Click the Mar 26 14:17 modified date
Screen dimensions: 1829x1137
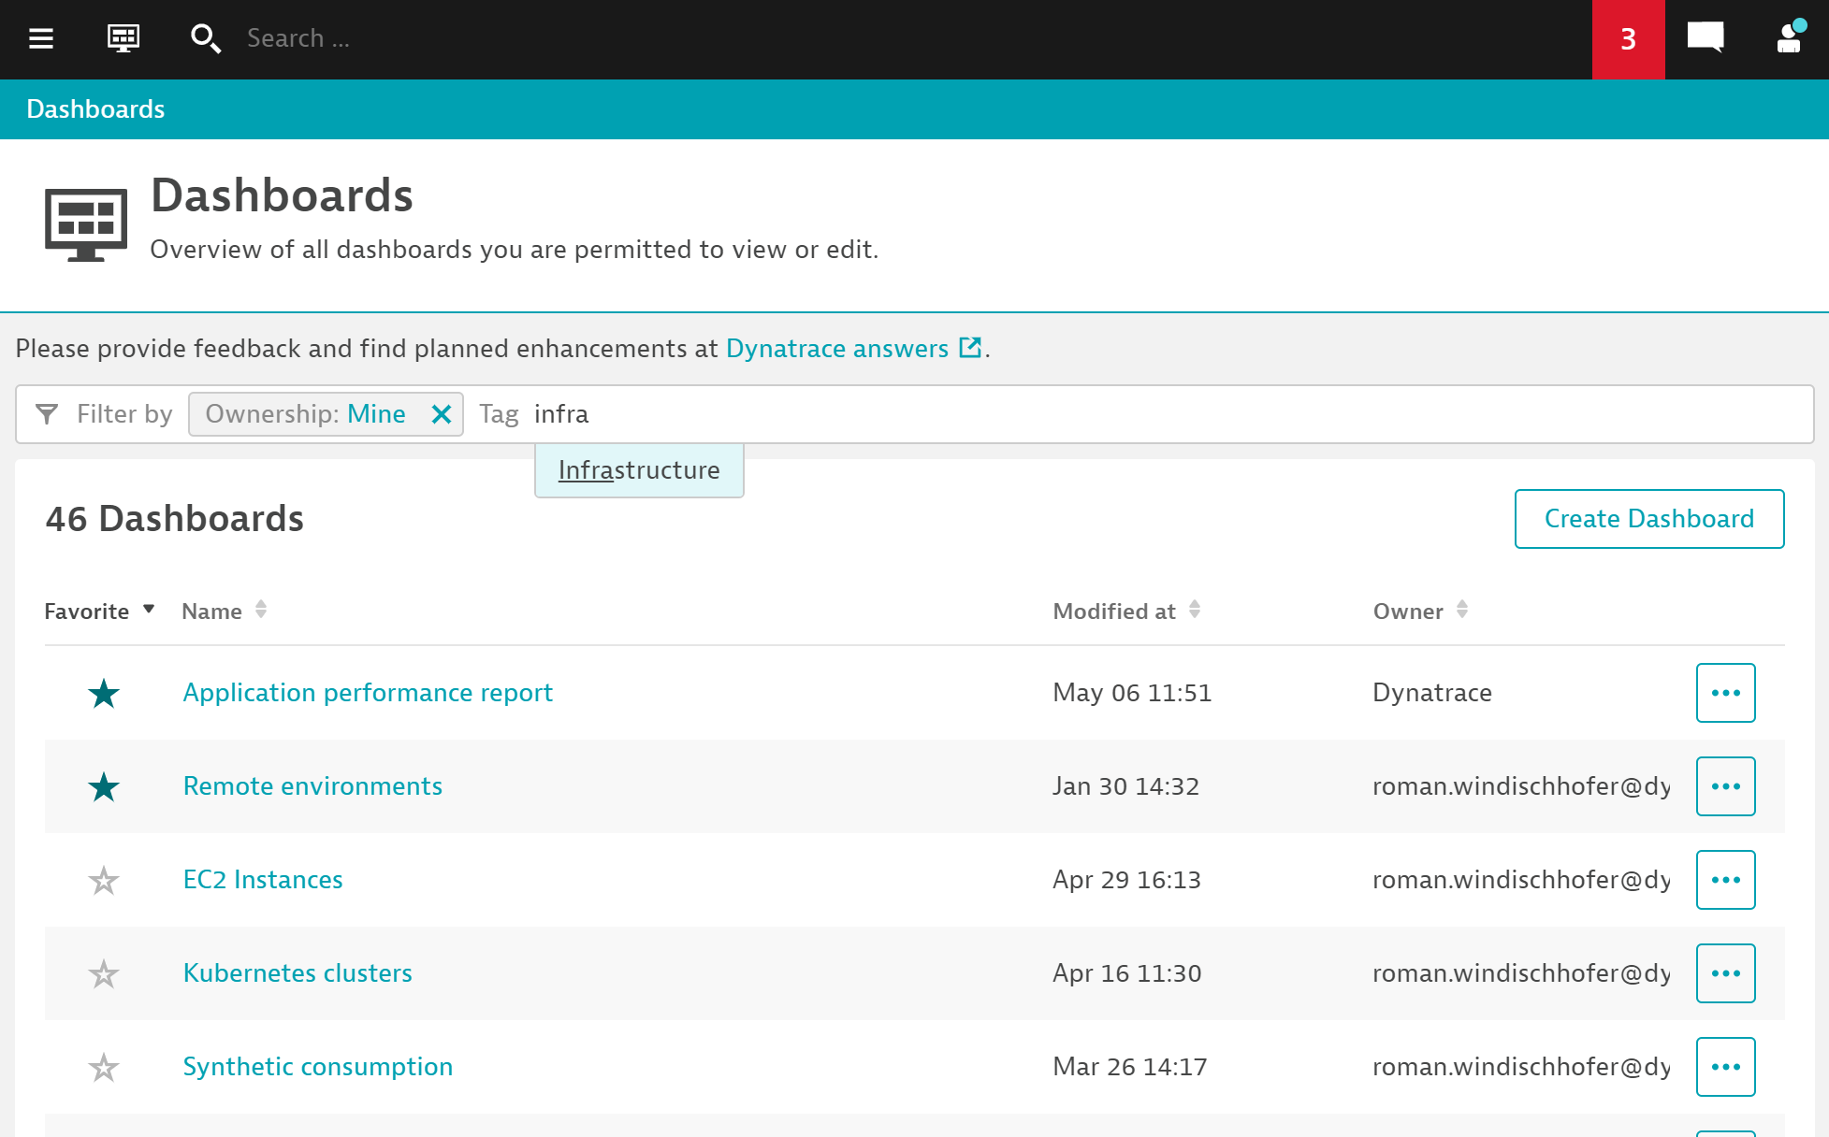click(1130, 1067)
